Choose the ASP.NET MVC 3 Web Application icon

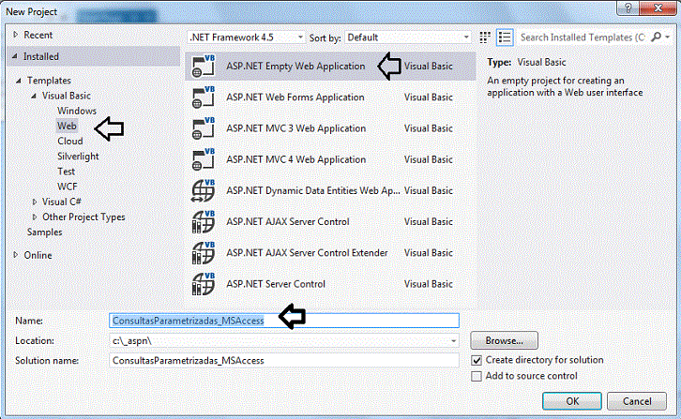[204, 128]
